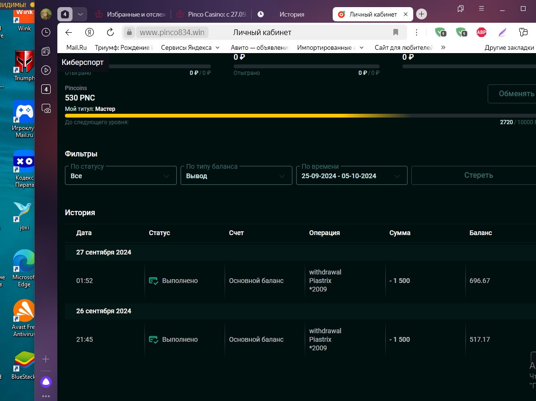Switch to the Избранные и отслеживаемые tab
This screenshot has width=536, height=401.
[132, 14]
